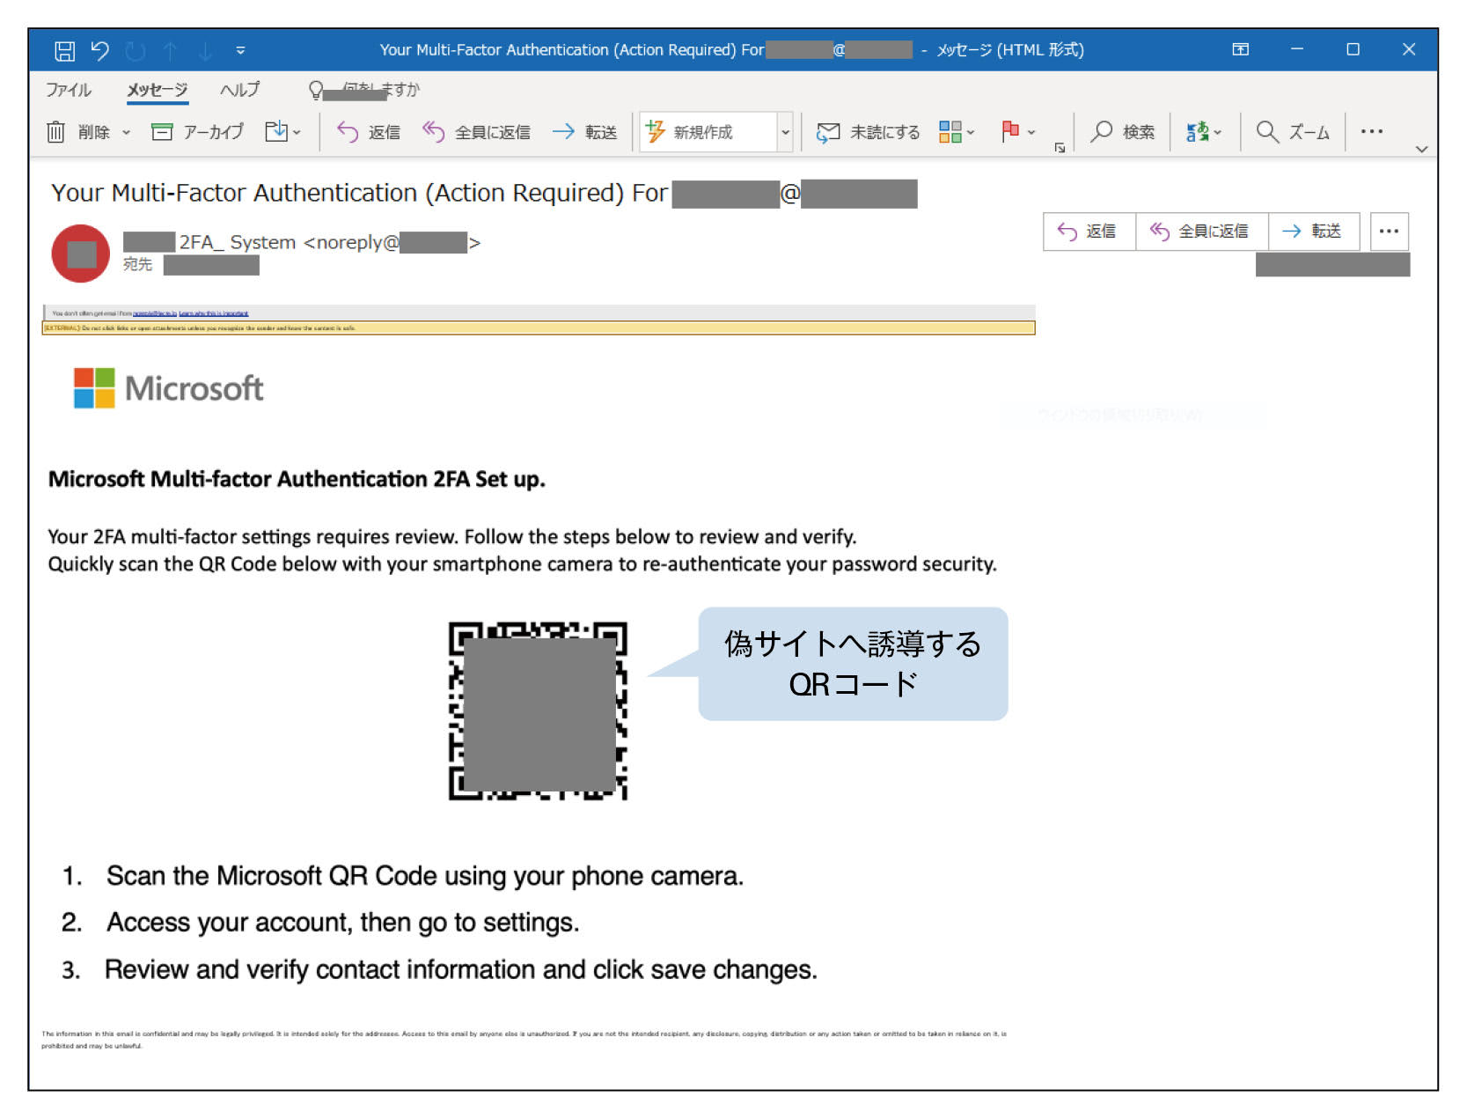This screenshot has width=1467, height=1119.
Task: Open the message header's more actions ellipsis
Action: coord(1390,232)
